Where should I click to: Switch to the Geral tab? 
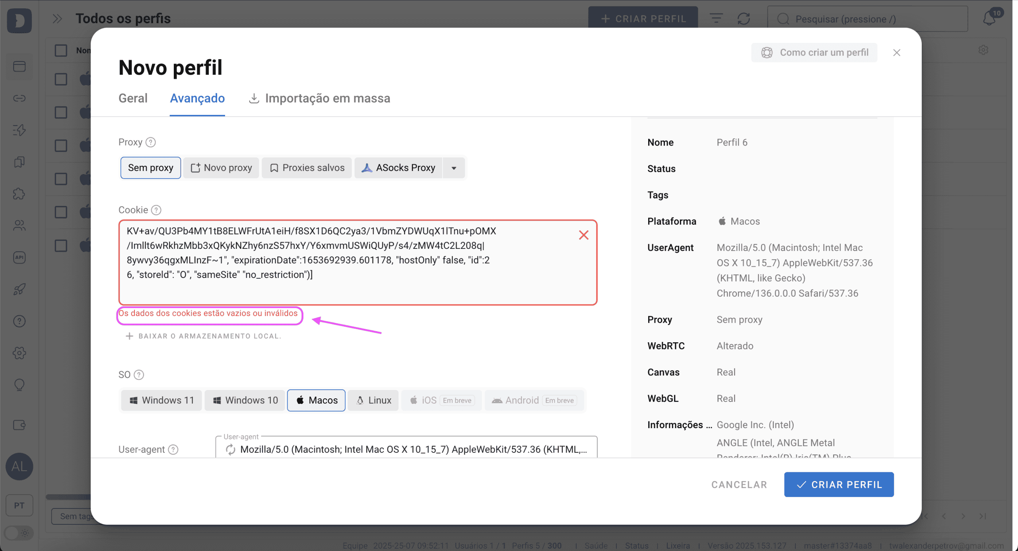pos(133,98)
